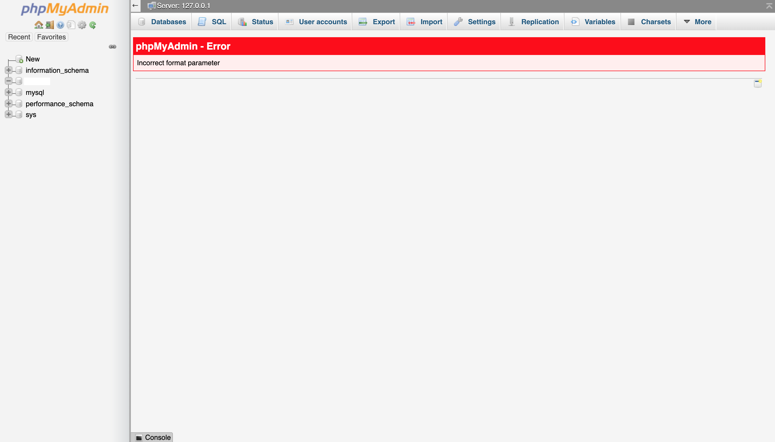
Task: Open phpMyAdmin documentation via the question mark icon
Action: coord(60,25)
